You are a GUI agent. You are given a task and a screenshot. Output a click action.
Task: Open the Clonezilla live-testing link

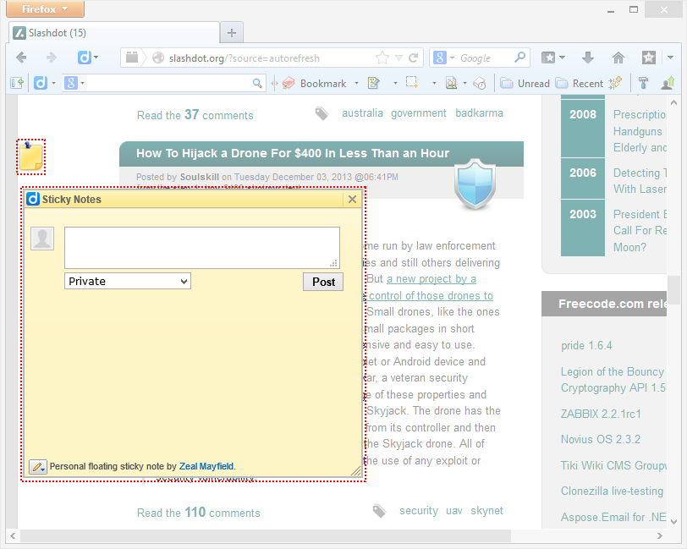(x=612, y=491)
